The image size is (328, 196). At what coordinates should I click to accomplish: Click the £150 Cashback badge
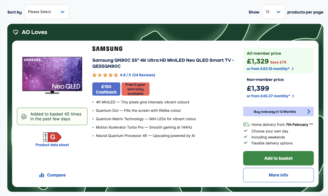tap(106, 89)
